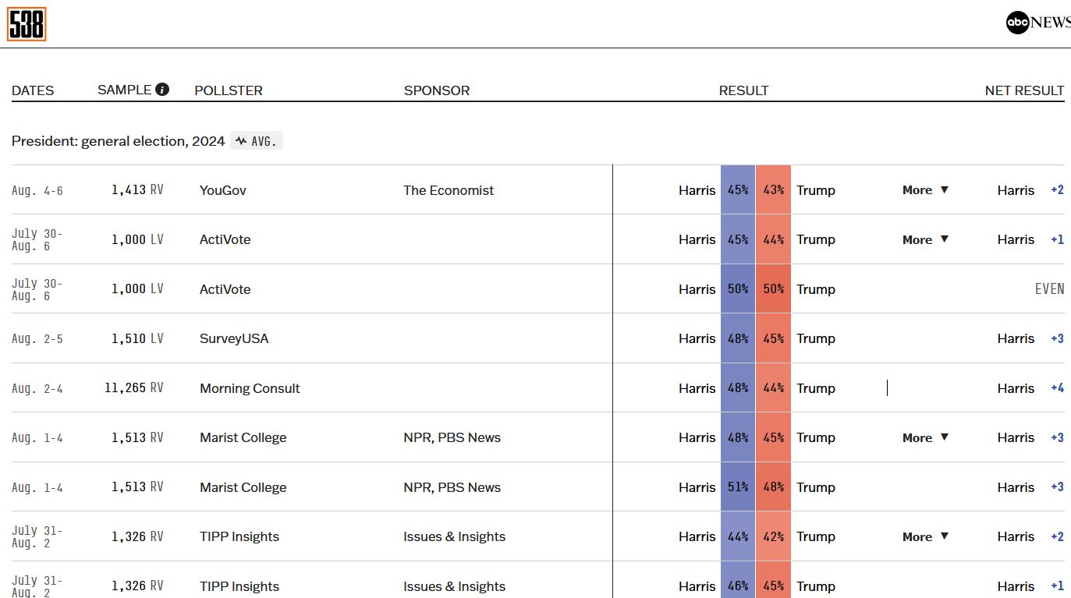
Task: Expand More for TIPP Insights 44%-42% poll
Action: pyautogui.click(x=925, y=536)
